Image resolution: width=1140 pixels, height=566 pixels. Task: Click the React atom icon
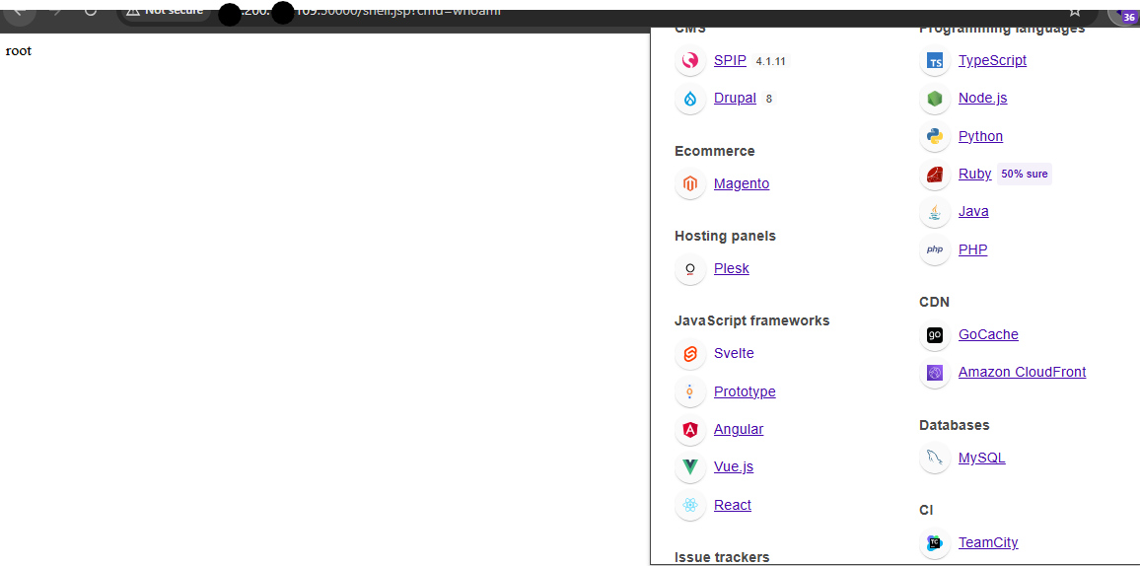coord(690,505)
